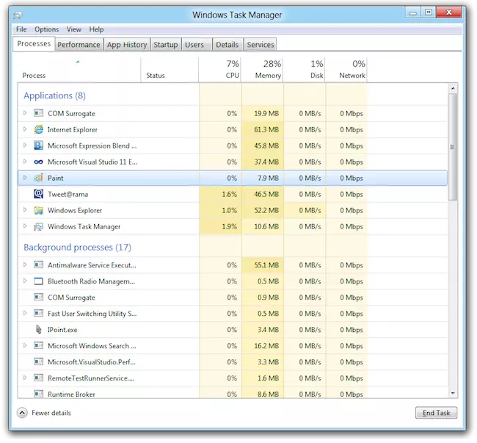Expand the Internet Explorer process group
Screen dimensions: 477x443
[x=25, y=129]
